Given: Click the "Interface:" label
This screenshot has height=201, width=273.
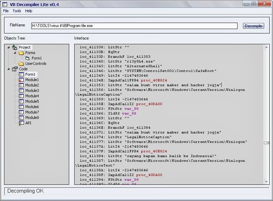Looking at the screenshot, I should [82, 38].
